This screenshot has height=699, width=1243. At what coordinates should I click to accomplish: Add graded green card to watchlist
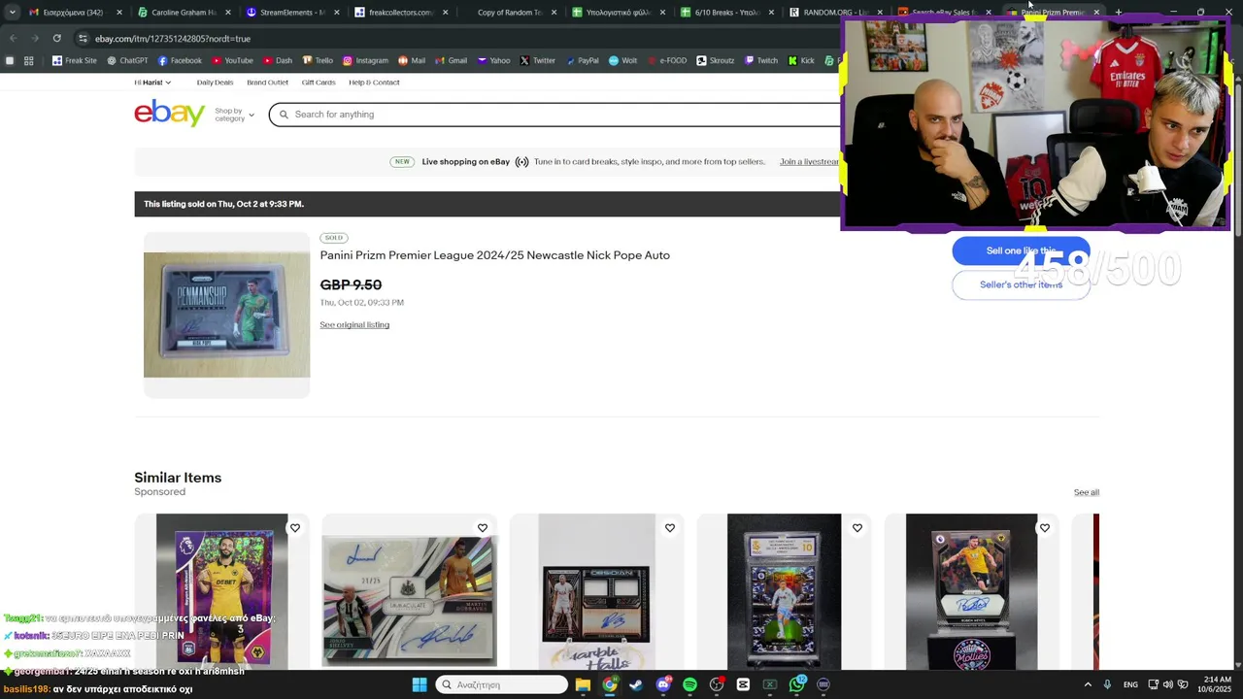(x=857, y=528)
